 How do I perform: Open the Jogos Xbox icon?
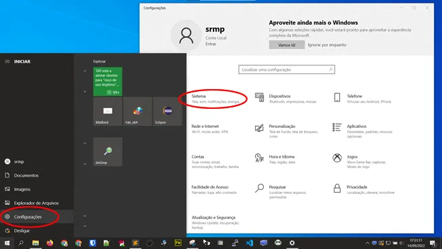click(x=337, y=158)
